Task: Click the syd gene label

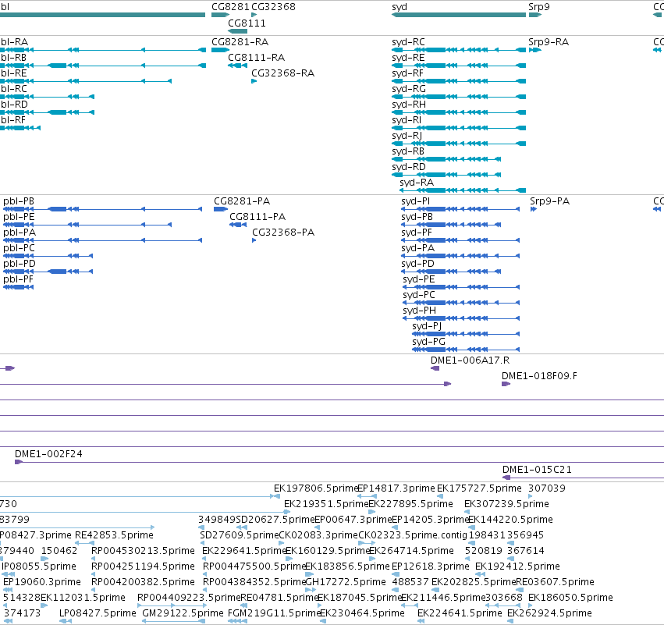Action: (x=399, y=7)
